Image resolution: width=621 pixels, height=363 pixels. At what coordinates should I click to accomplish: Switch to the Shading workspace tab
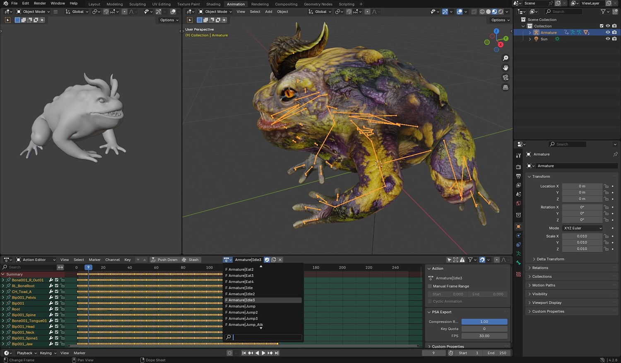pyautogui.click(x=213, y=4)
